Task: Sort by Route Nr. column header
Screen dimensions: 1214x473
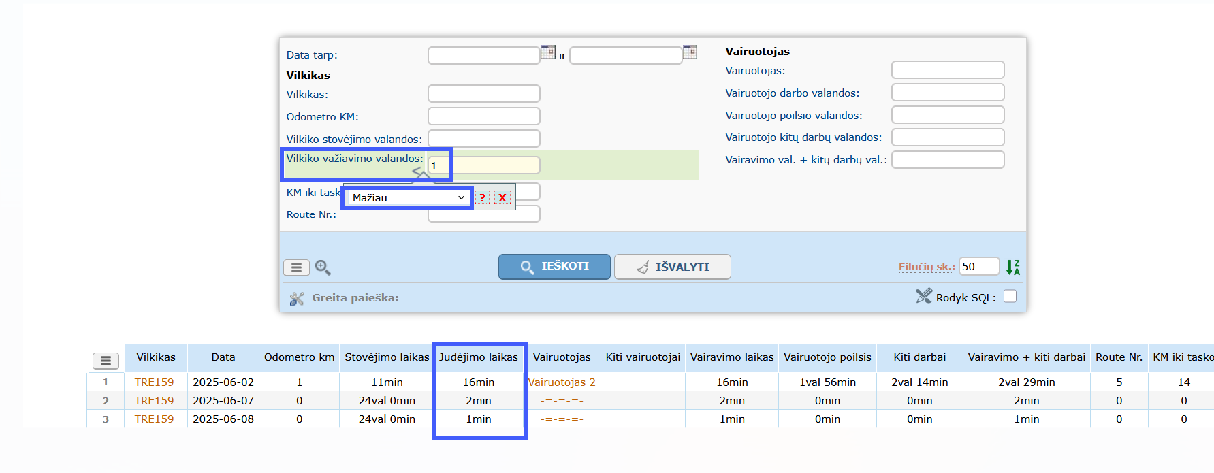Action: coord(1119,357)
